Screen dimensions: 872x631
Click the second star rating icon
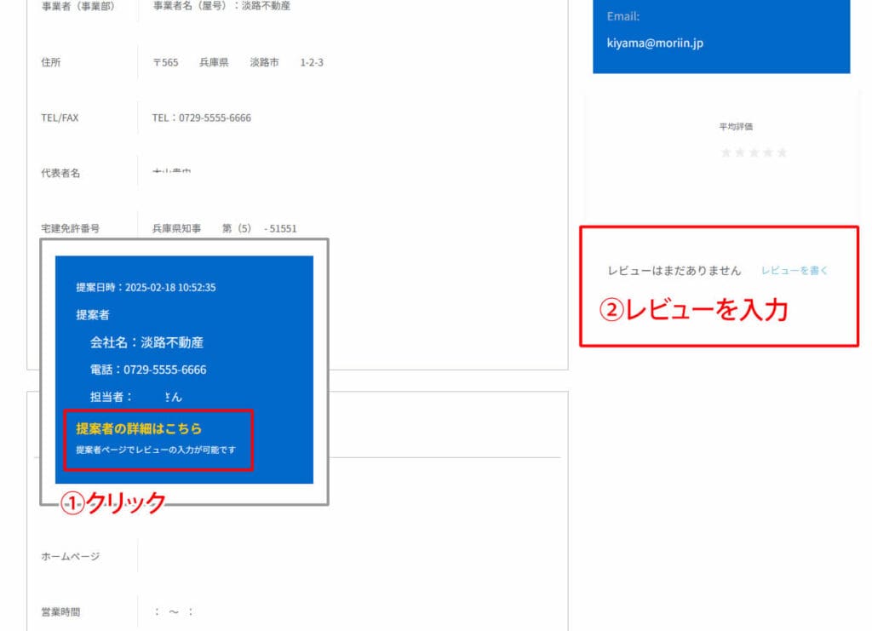[x=740, y=152]
